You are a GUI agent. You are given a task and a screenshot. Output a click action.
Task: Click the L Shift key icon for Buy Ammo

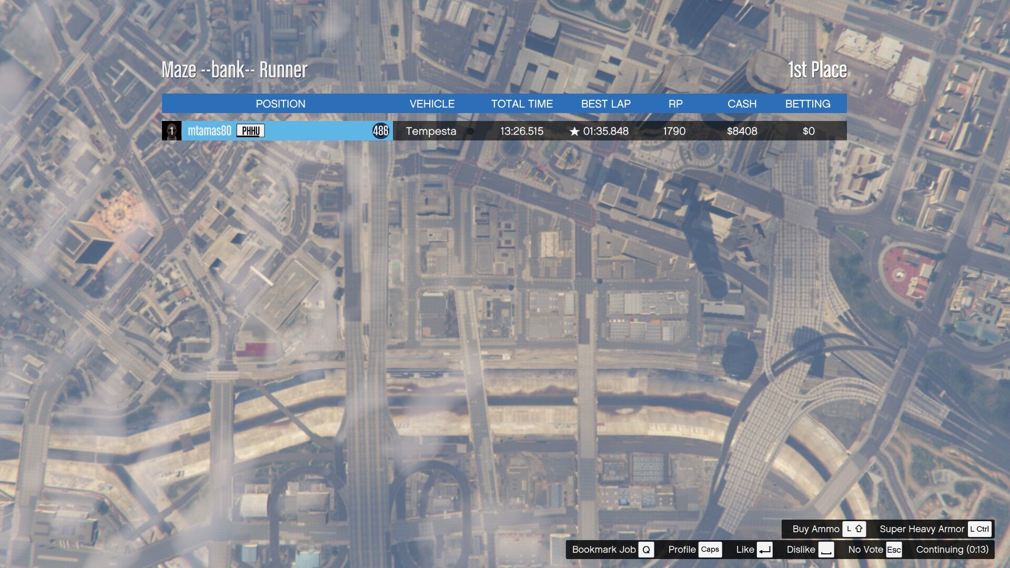(x=854, y=529)
